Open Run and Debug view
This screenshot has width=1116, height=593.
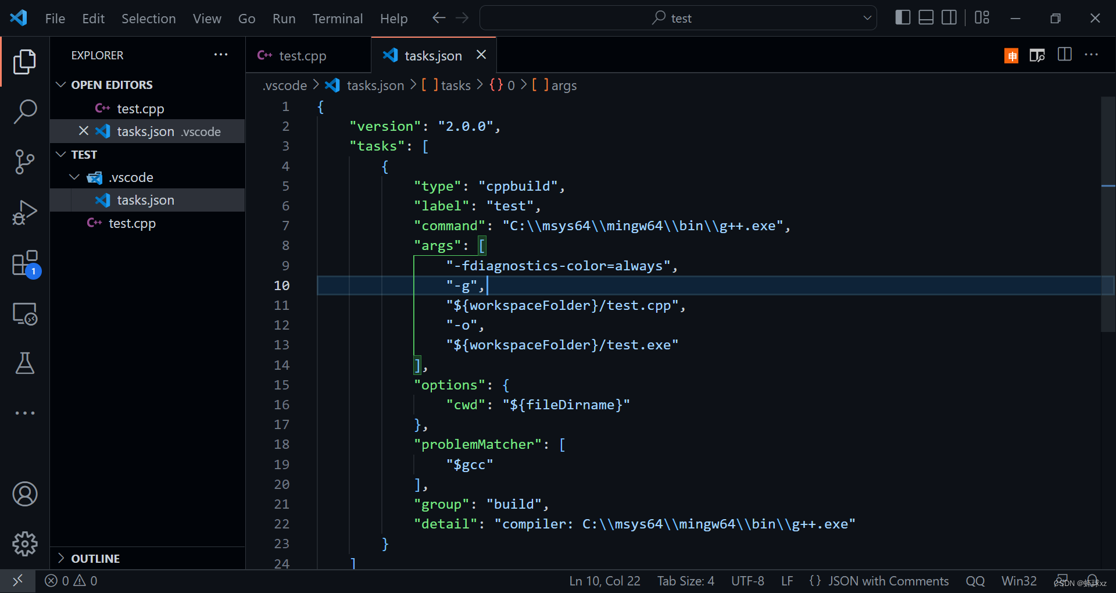point(24,212)
